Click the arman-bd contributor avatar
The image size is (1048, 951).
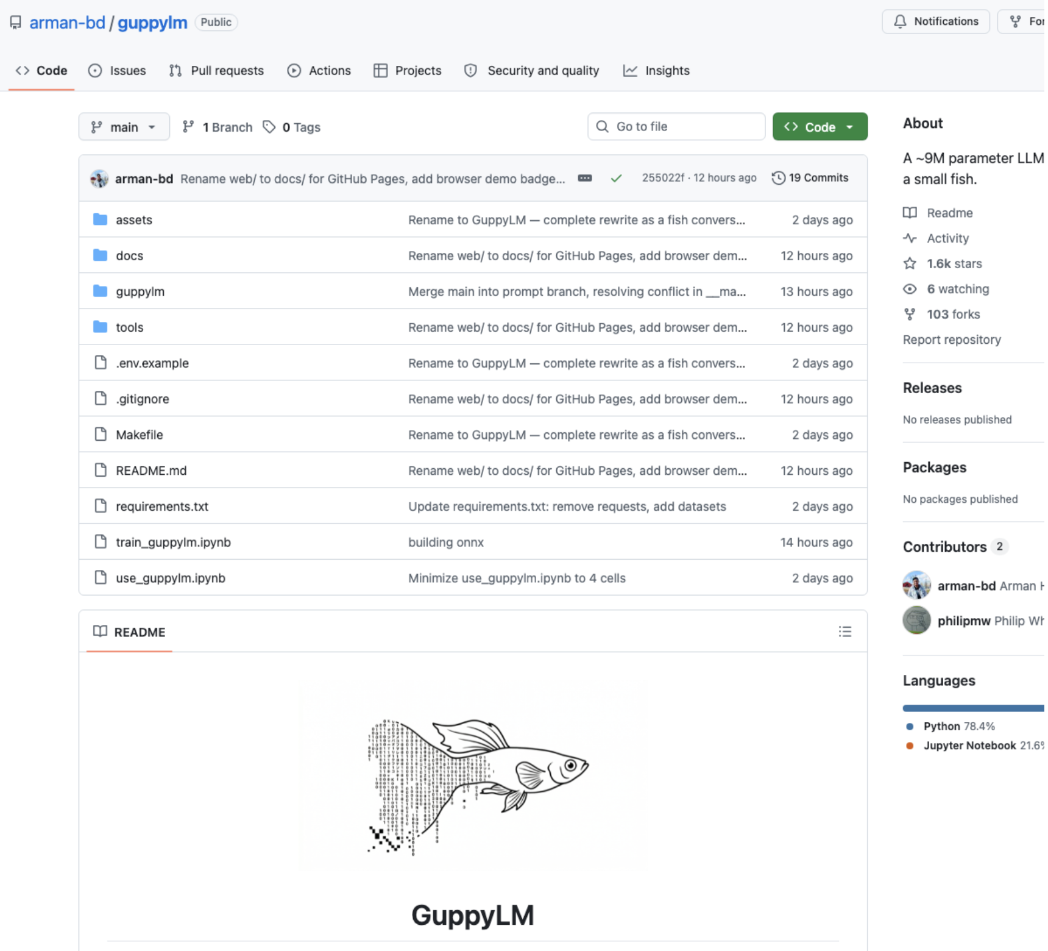pyautogui.click(x=917, y=586)
